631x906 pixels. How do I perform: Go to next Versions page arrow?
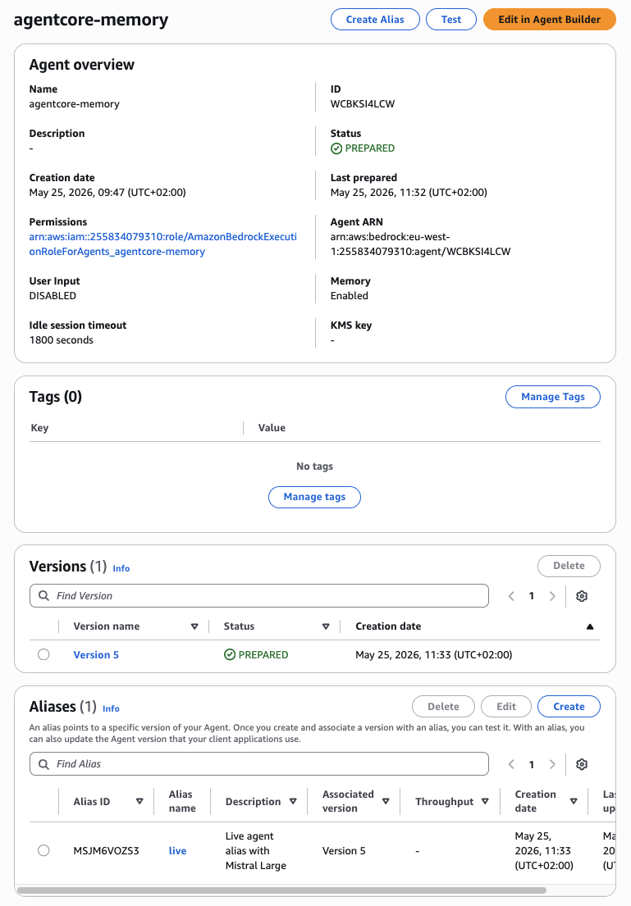552,596
